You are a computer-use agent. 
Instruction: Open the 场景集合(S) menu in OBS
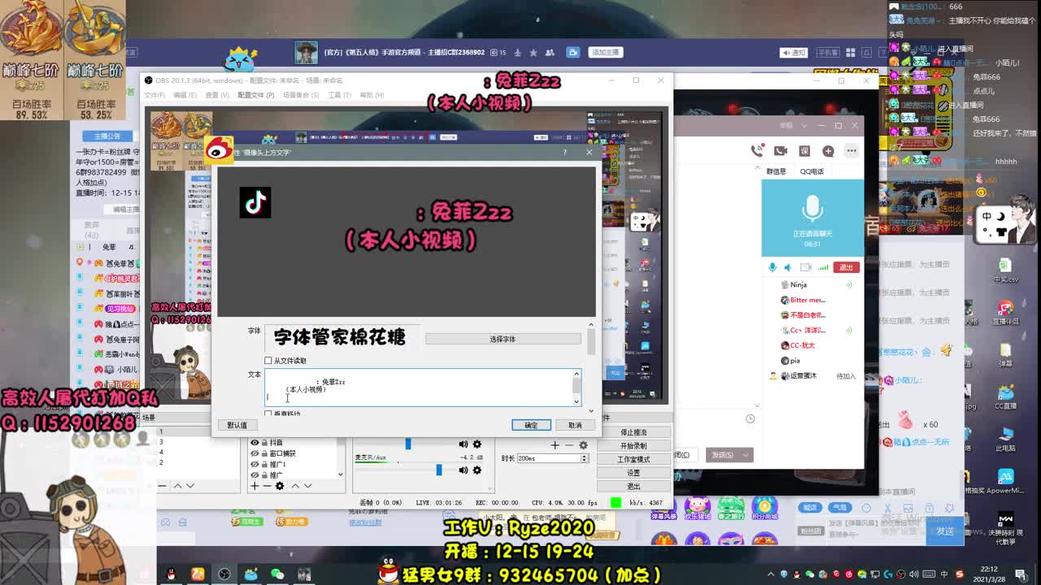(301, 95)
